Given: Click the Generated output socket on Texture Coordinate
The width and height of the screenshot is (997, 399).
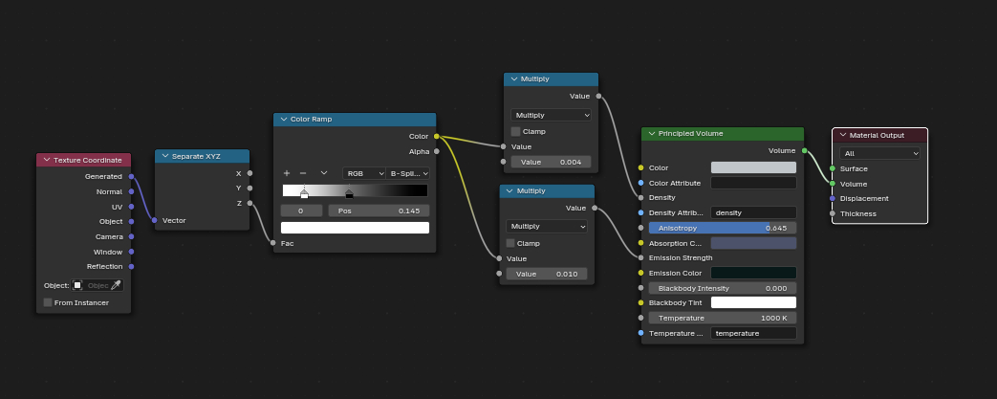Looking at the screenshot, I should click(131, 176).
